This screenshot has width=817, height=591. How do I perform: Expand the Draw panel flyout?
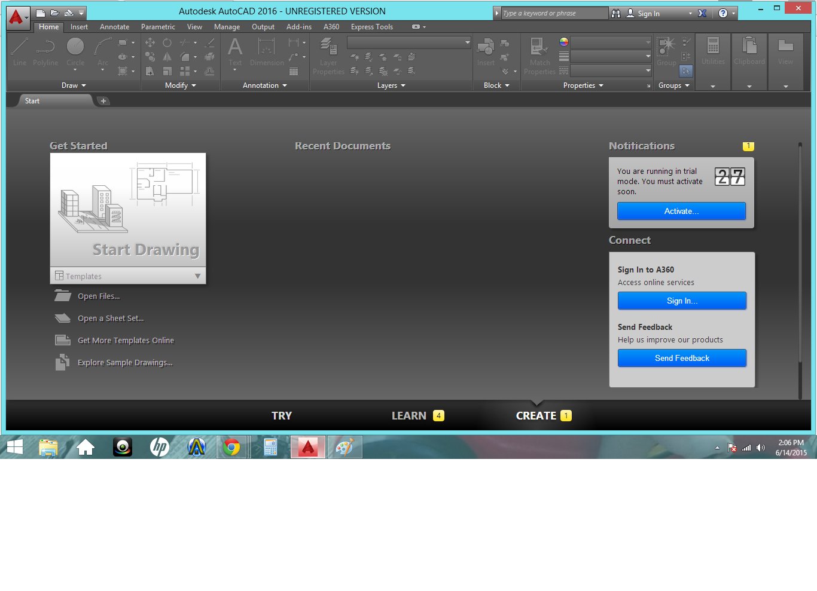[x=74, y=85]
